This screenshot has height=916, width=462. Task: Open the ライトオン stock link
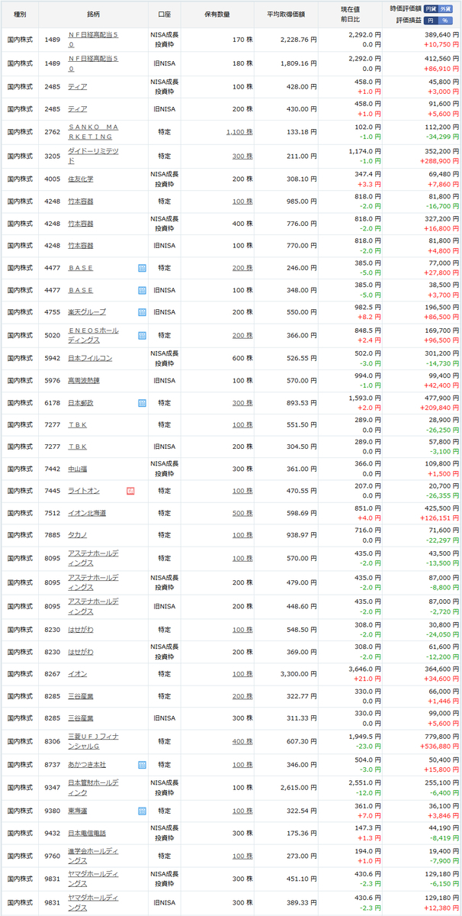[84, 491]
